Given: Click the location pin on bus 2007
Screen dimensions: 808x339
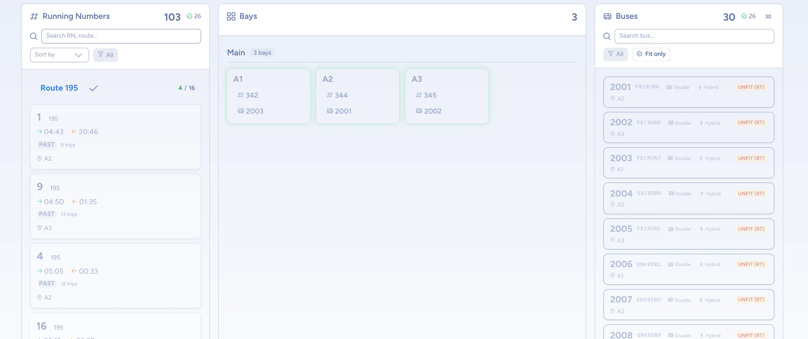Looking at the screenshot, I should point(612,311).
